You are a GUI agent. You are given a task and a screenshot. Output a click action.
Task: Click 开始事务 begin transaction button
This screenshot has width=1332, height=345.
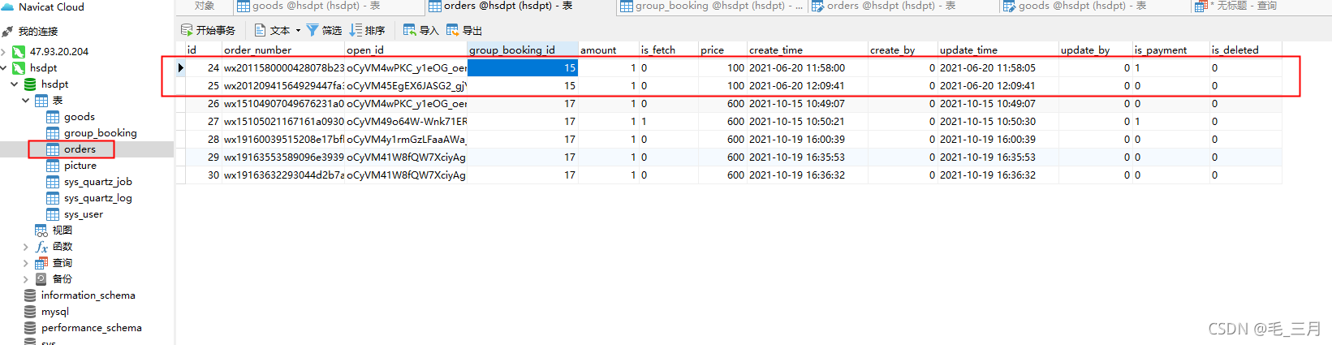[x=209, y=31]
